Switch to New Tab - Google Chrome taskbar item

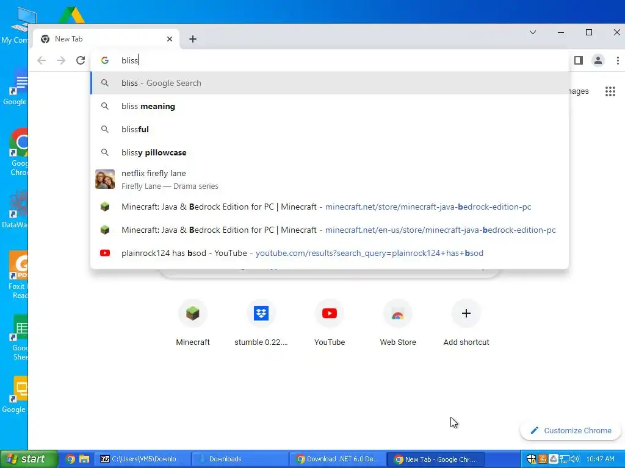[435, 459]
